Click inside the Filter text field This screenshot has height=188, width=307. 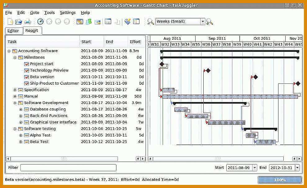[68, 168]
